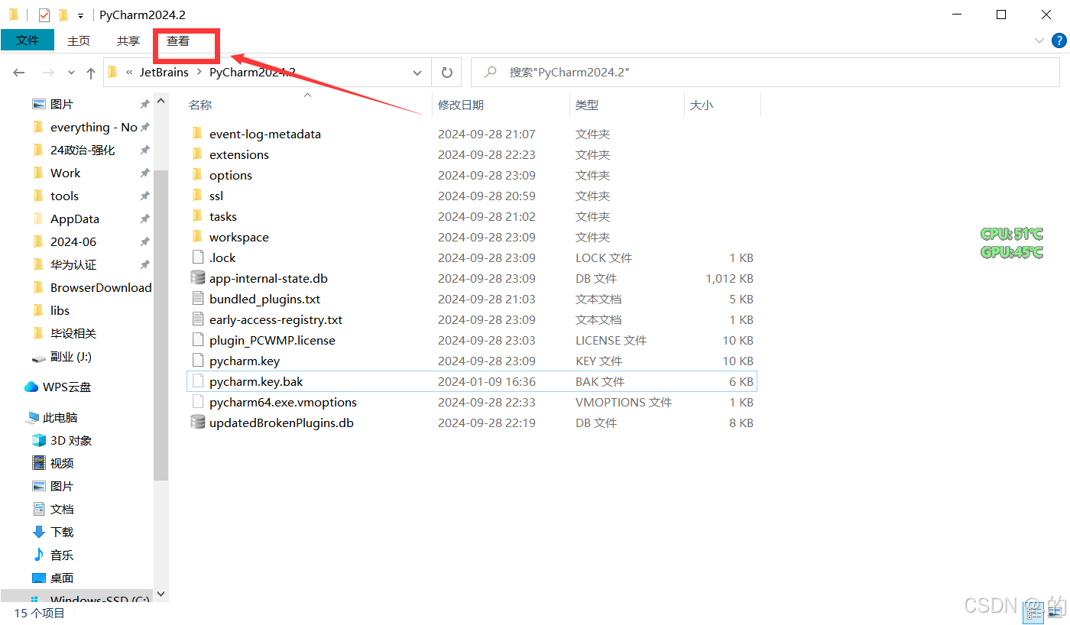Select the workspace folder icon

click(x=197, y=237)
